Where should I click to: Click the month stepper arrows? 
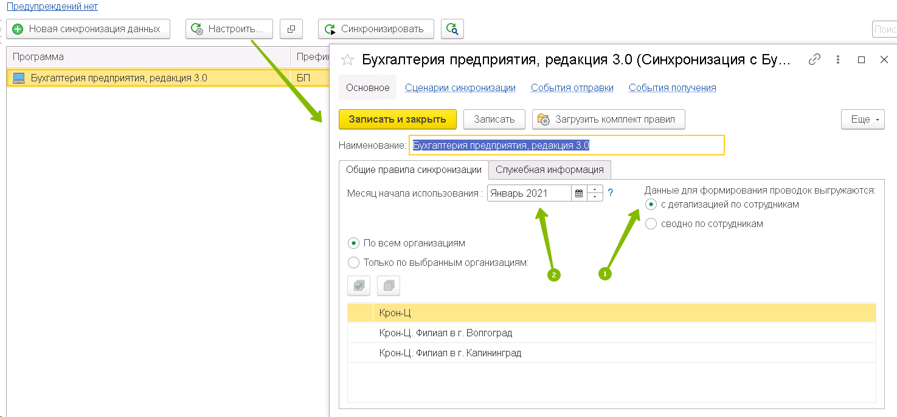tap(595, 194)
